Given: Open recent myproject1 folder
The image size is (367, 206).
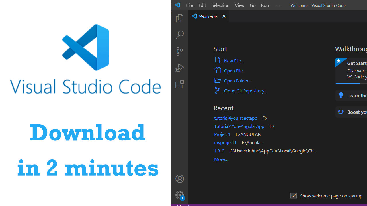Looking at the screenshot, I should pyautogui.click(x=225, y=142).
